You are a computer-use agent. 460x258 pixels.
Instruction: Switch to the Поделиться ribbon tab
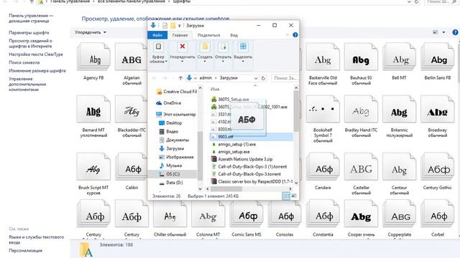click(x=208, y=35)
